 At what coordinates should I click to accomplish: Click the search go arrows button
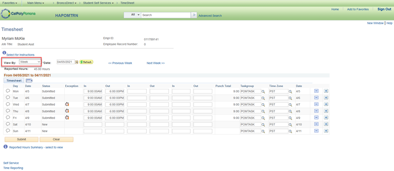194,15
